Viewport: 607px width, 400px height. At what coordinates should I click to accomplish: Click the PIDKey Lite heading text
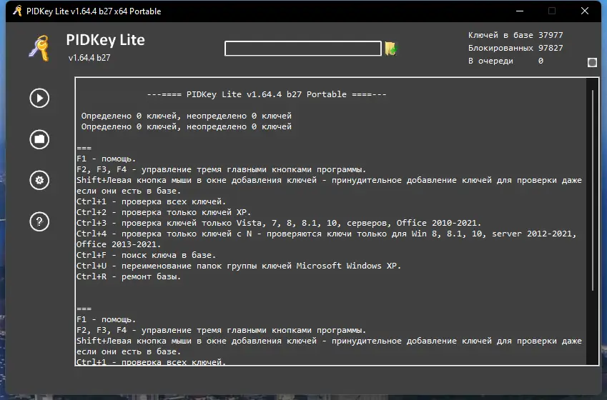[105, 40]
